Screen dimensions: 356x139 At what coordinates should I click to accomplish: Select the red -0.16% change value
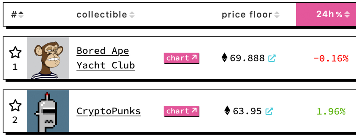[x=331, y=58]
